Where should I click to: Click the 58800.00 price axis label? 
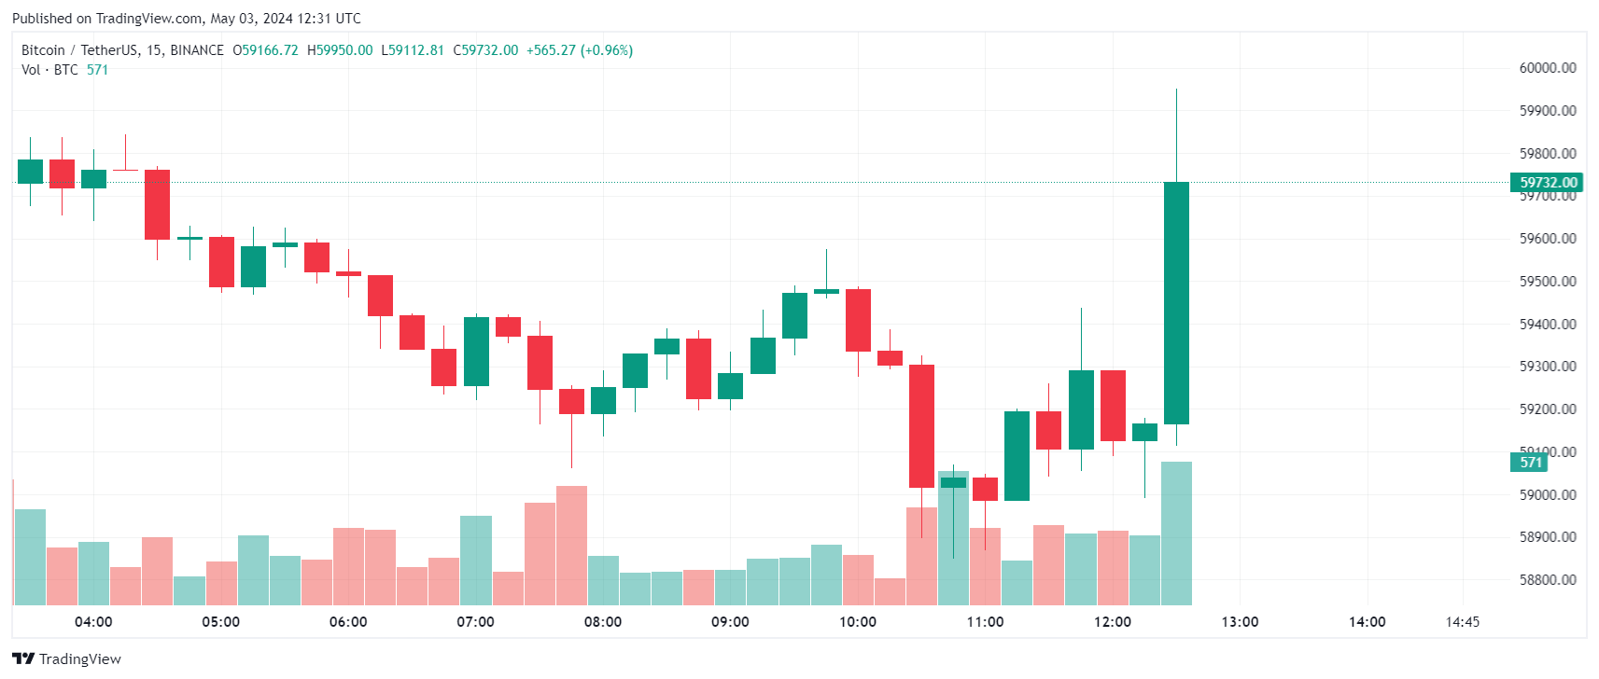coord(1548,579)
